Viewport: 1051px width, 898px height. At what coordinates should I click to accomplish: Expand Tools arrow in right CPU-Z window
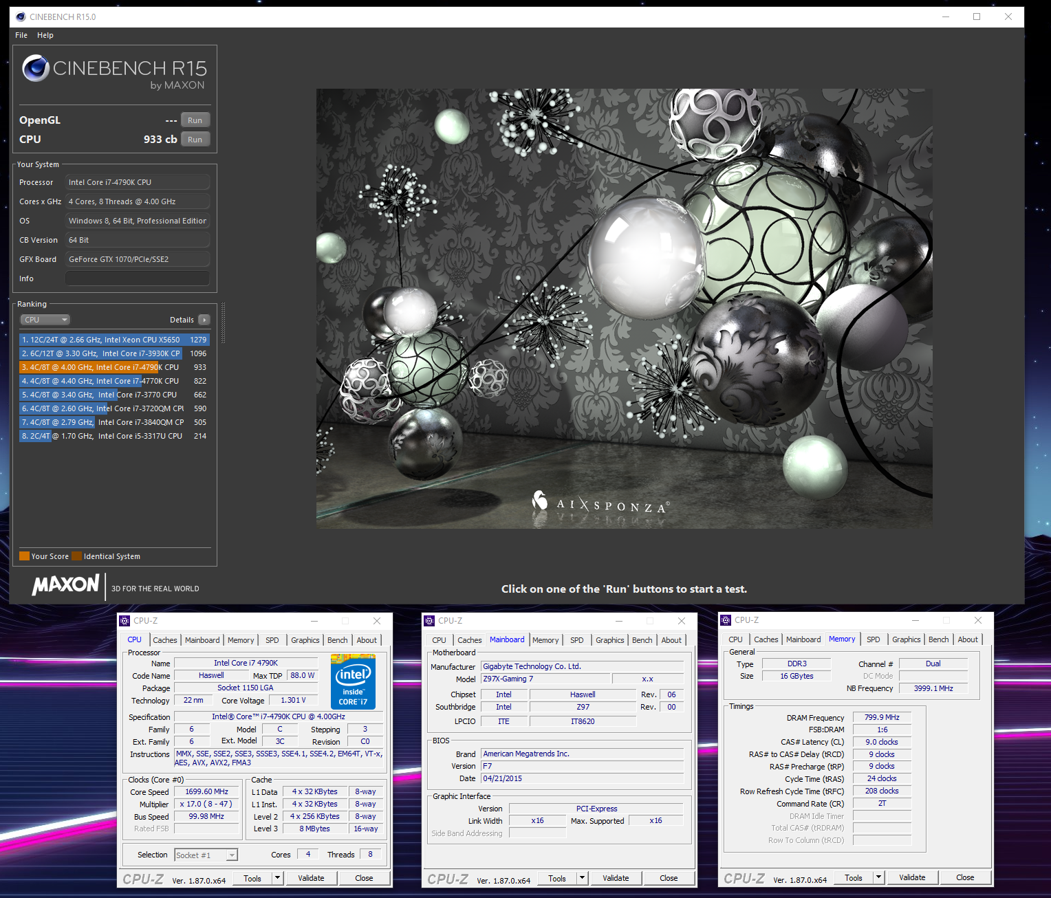879,878
